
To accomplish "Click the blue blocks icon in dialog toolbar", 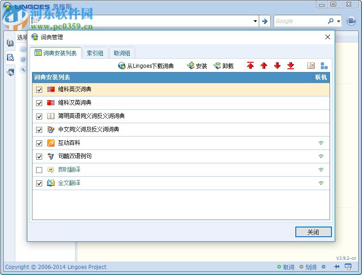I will 324,66.
